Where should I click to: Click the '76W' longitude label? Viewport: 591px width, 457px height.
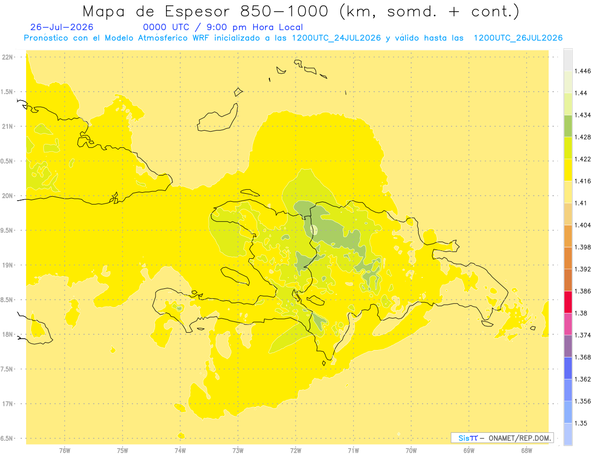click(65, 451)
